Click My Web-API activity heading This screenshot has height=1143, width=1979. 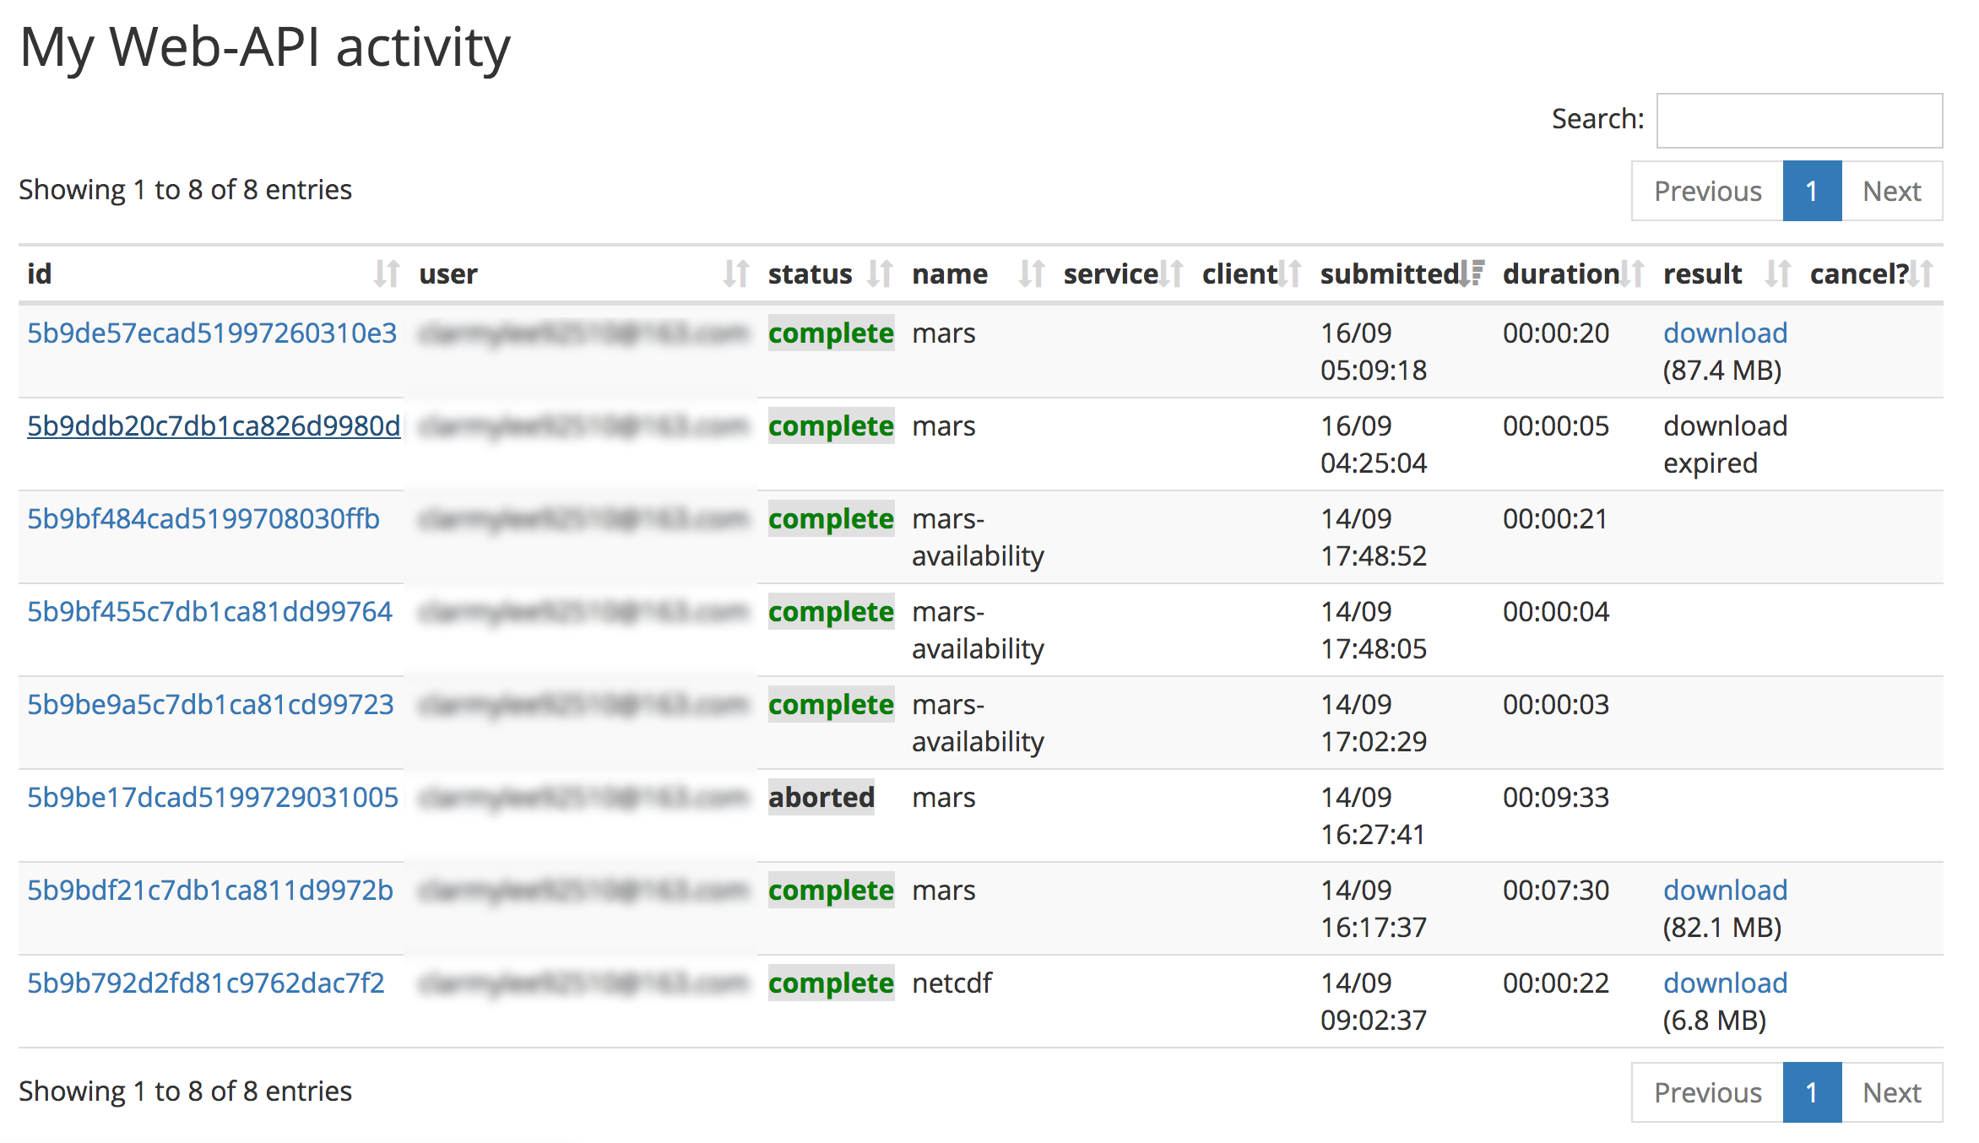tap(265, 48)
